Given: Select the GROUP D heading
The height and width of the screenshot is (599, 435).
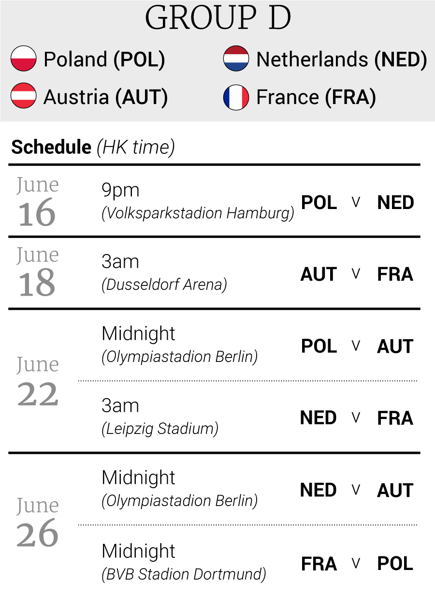Looking at the screenshot, I should [x=218, y=18].
